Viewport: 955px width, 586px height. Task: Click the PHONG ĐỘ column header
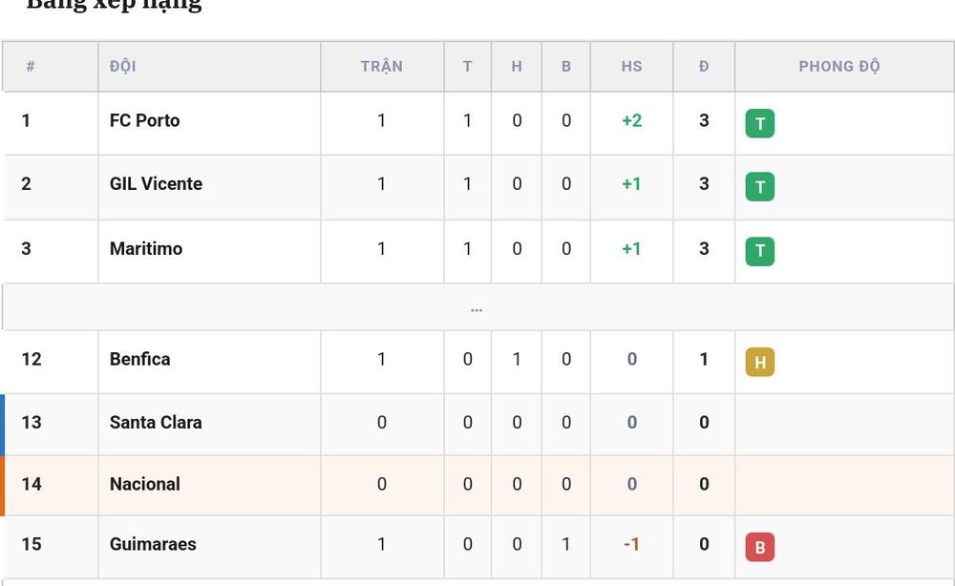(839, 66)
